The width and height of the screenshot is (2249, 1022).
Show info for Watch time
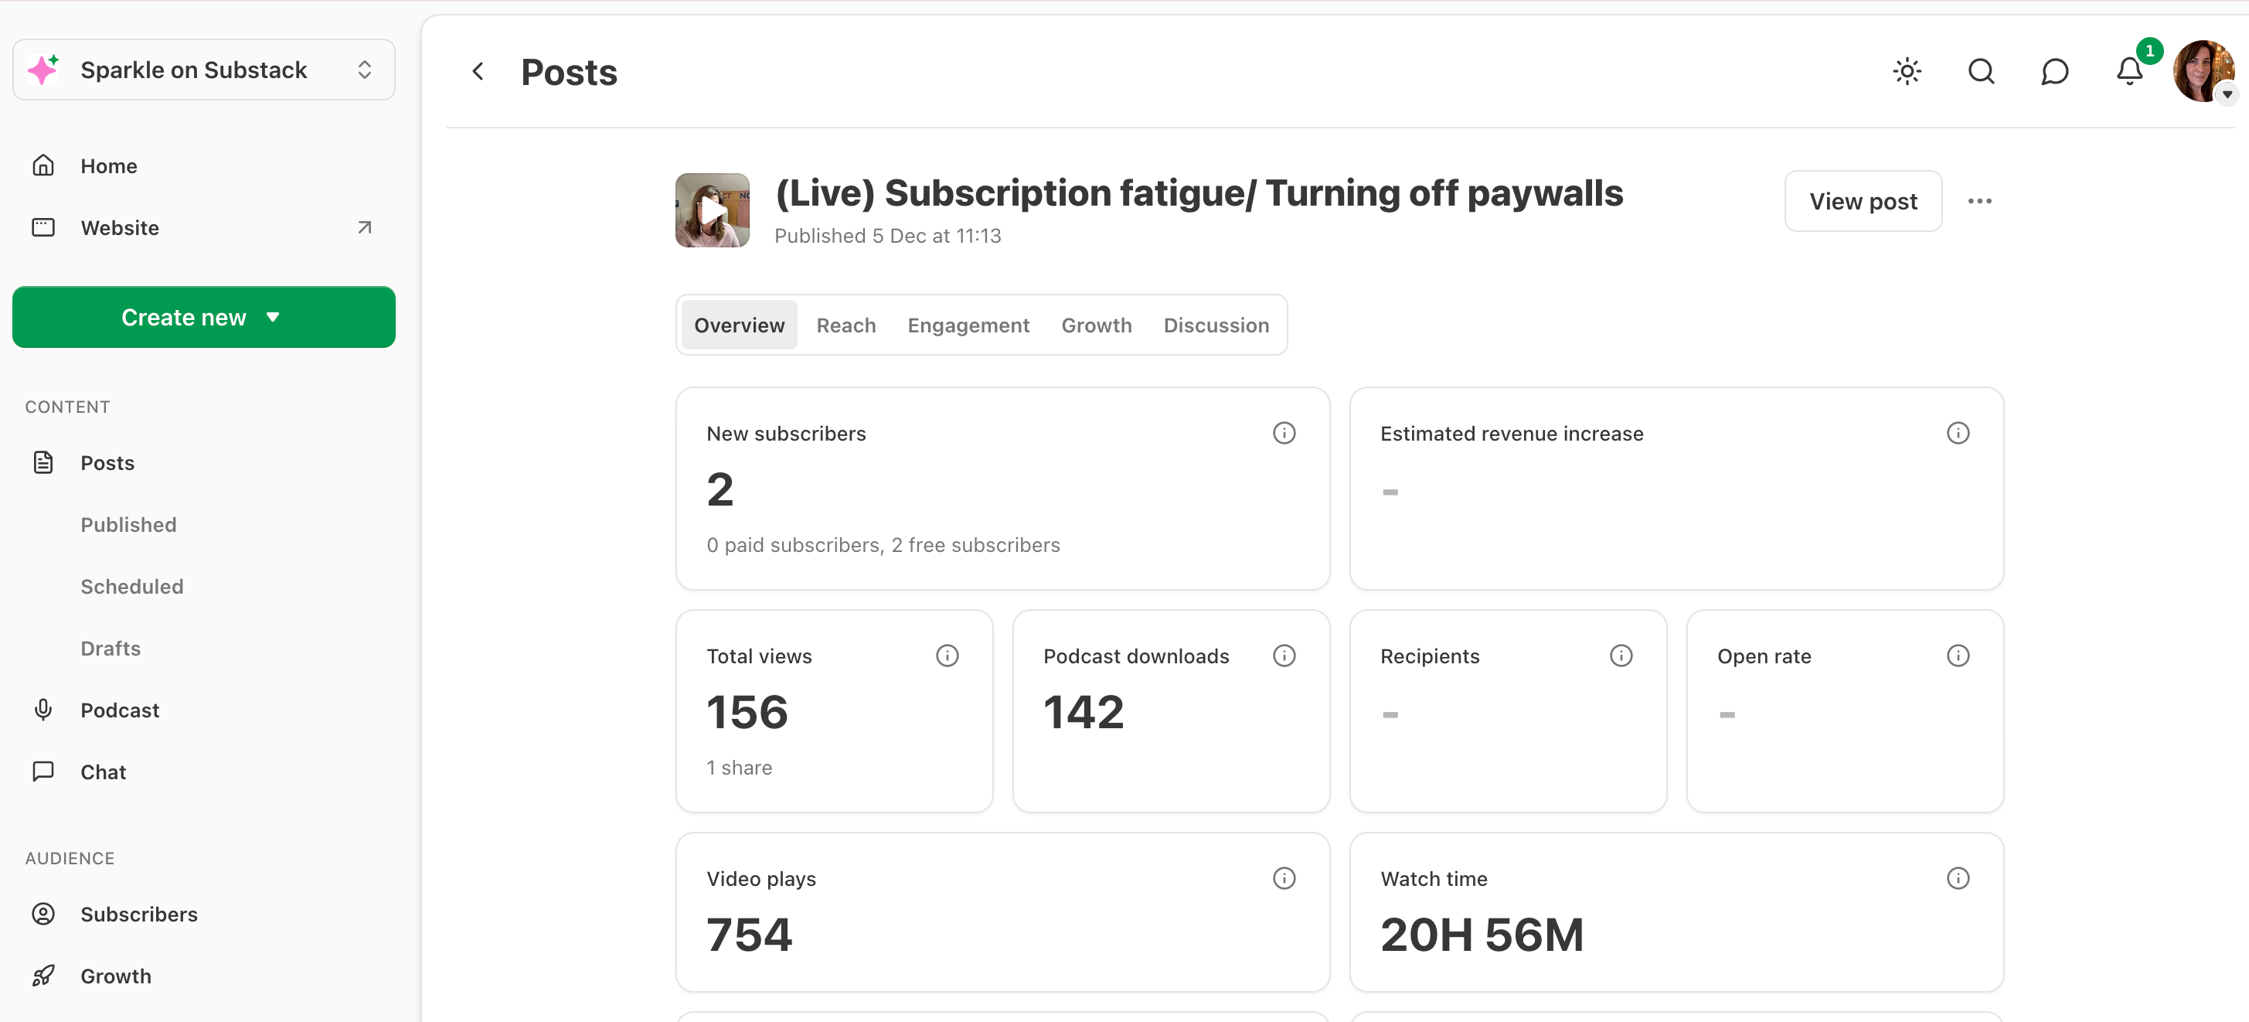coord(1958,878)
